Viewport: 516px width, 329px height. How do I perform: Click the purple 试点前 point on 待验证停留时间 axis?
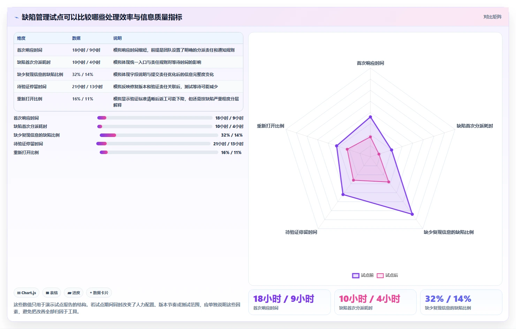coord(343,194)
